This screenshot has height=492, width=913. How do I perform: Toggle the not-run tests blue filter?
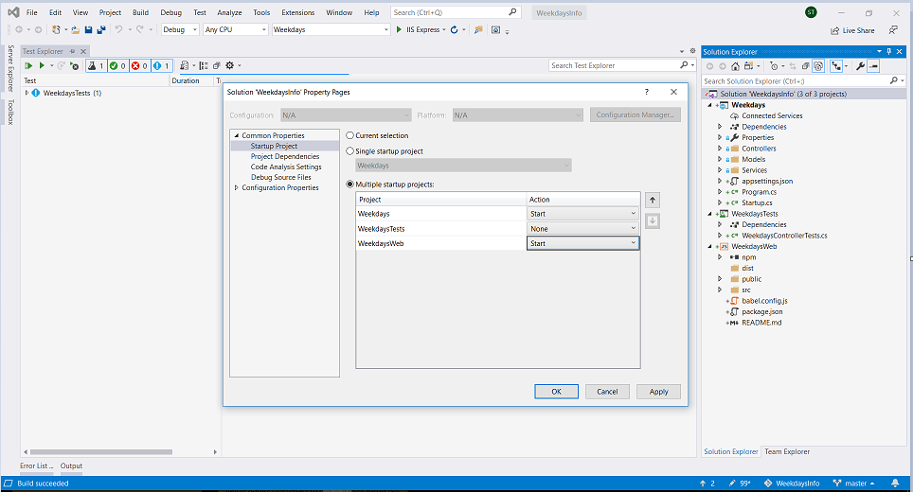tap(161, 65)
